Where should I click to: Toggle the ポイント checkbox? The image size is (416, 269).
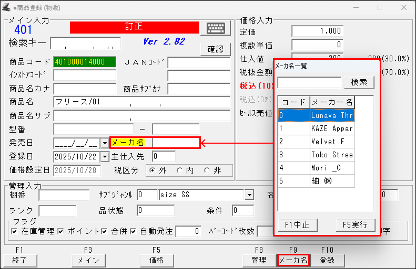pos(61,231)
